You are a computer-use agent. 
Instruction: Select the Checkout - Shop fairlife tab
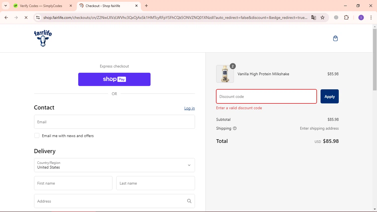pyautogui.click(x=109, y=6)
